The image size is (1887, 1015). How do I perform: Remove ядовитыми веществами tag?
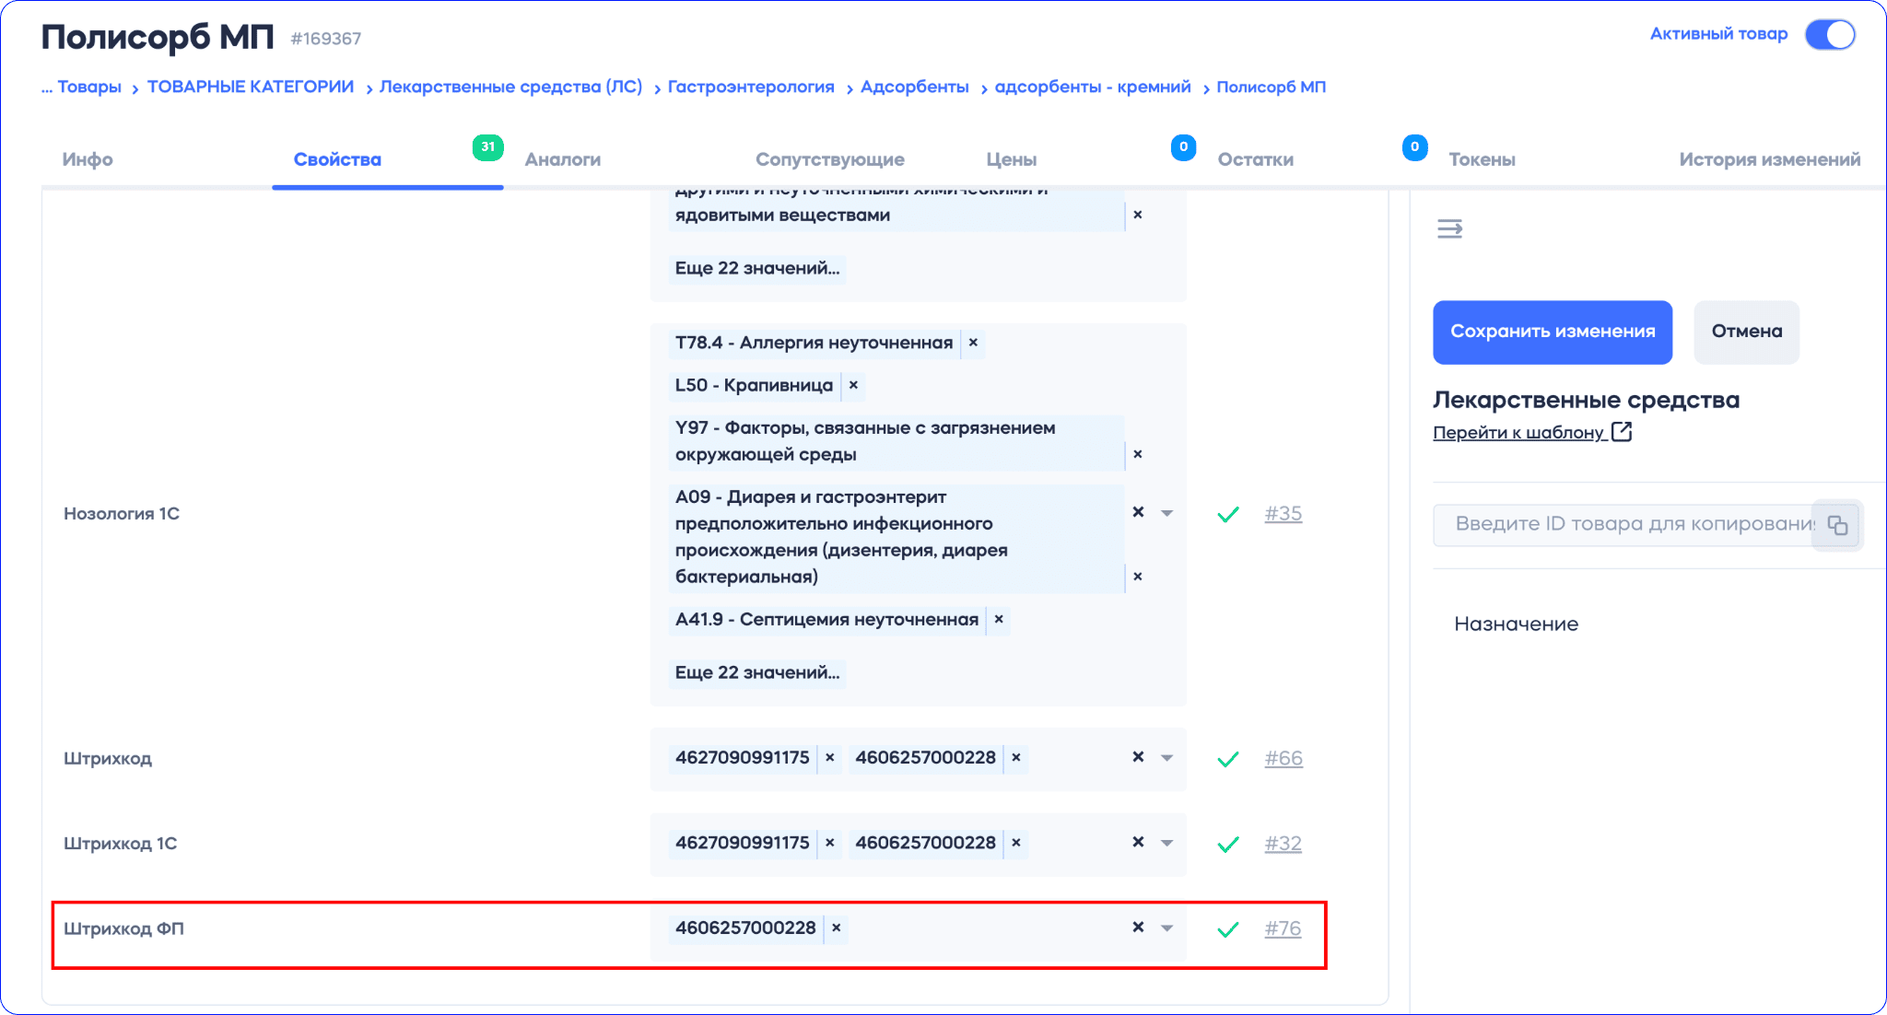[x=1138, y=215]
